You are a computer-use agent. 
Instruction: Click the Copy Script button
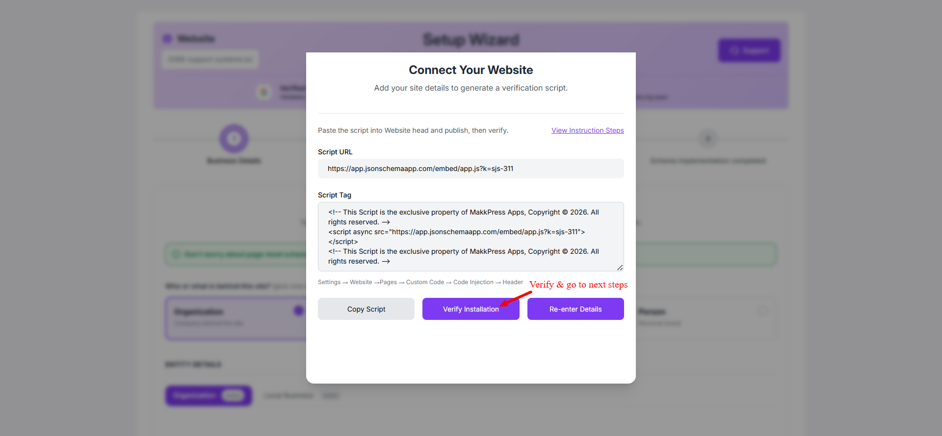[366, 309]
